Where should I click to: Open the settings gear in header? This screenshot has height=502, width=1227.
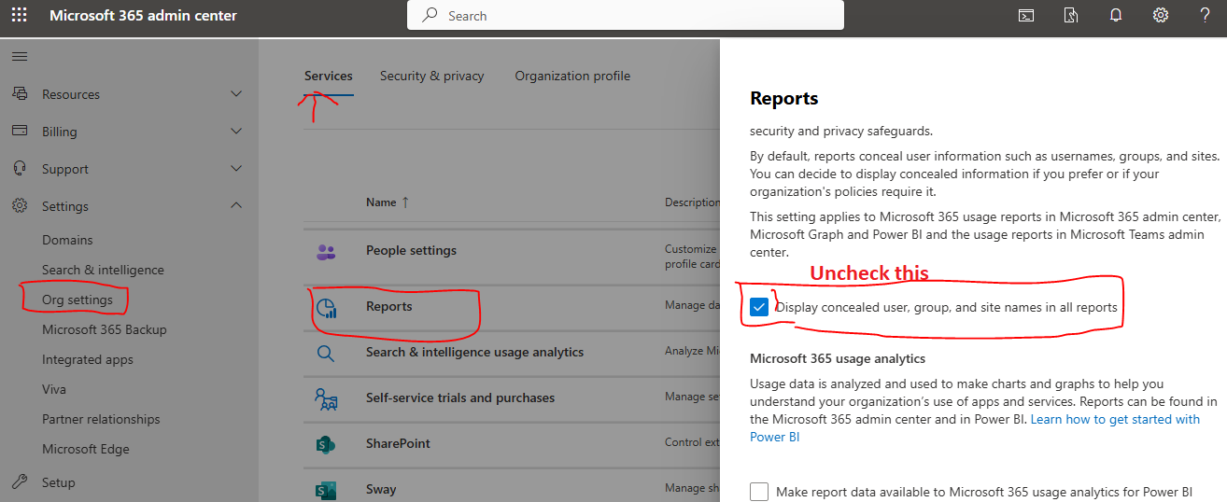pos(1161,16)
